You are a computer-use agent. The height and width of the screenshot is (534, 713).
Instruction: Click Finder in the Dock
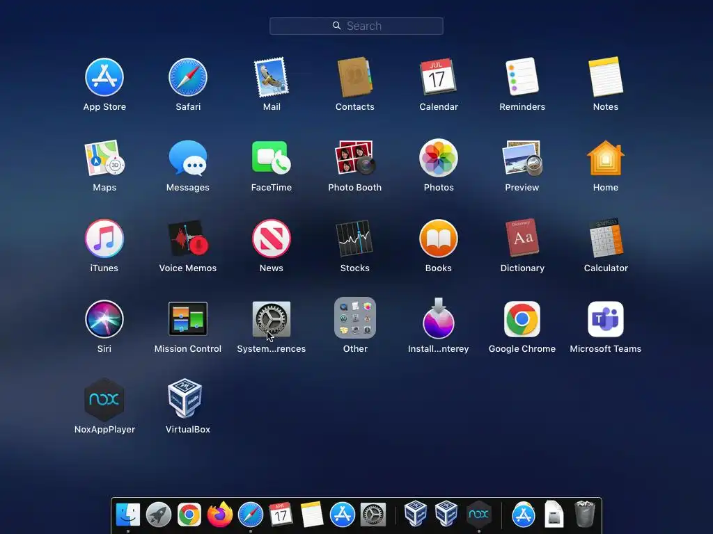pyautogui.click(x=128, y=515)
